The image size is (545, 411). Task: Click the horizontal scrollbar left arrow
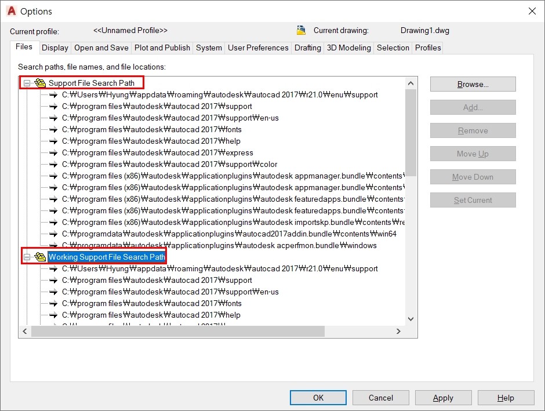coord(25,332)
